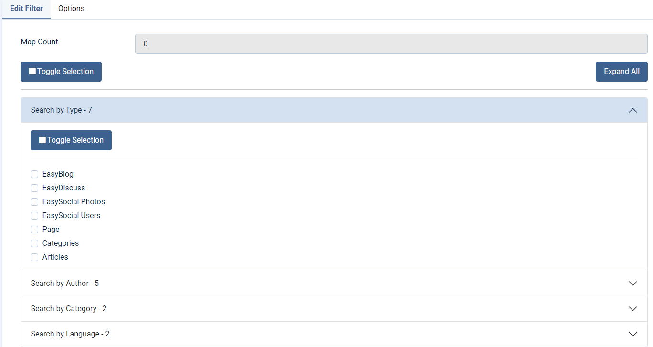This screenshot has width=653, height=347.
Task: Select the Edit Filter tab
Action: [26, 9]
